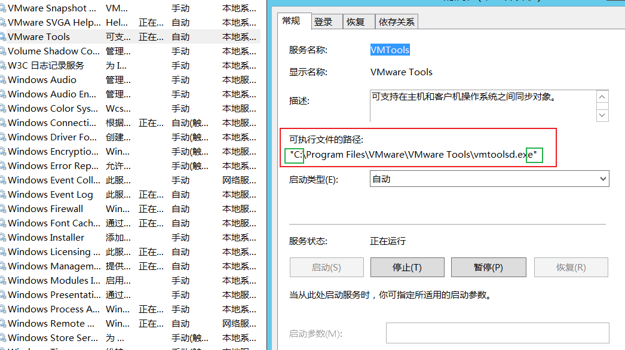Click the gear icon beside Windows Store Service
The width and height of the screenshot is (625, 350).
3,338
